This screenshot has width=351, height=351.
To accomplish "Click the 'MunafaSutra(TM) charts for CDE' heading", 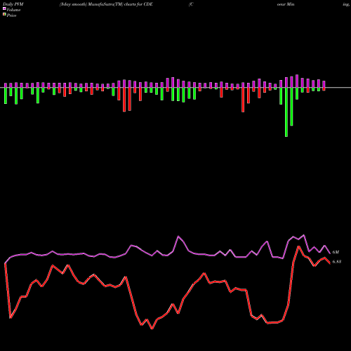I will pos(121,4).
